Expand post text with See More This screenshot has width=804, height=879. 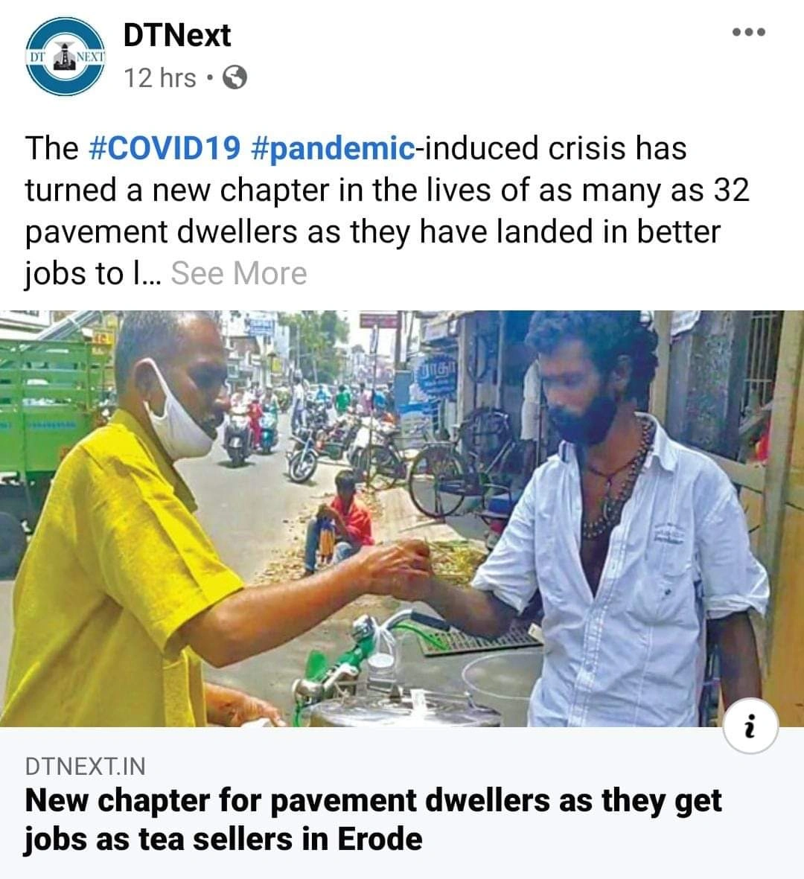(x=239, y=274)
